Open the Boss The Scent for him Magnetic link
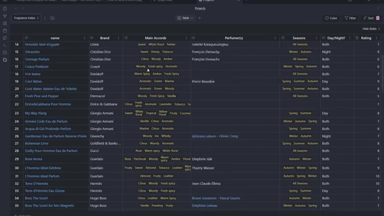 coord(49,206)
